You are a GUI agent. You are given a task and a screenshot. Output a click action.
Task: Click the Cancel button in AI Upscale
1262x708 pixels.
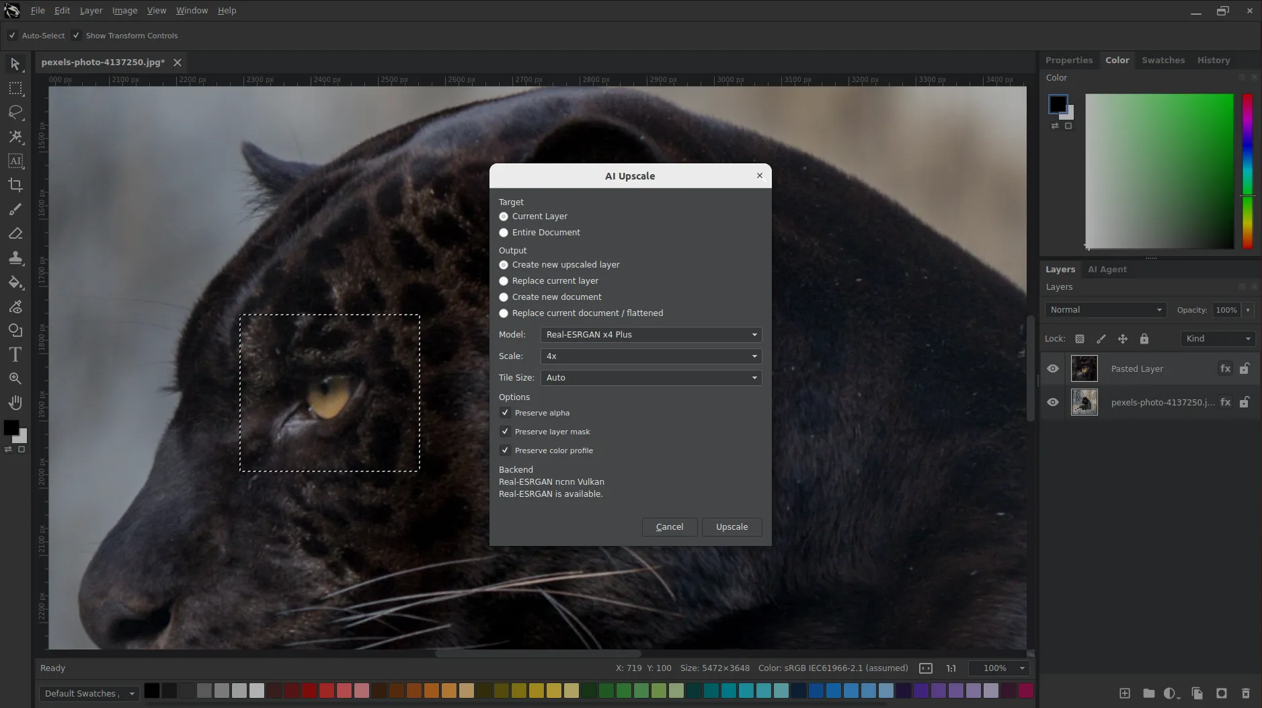click(670, 527)
